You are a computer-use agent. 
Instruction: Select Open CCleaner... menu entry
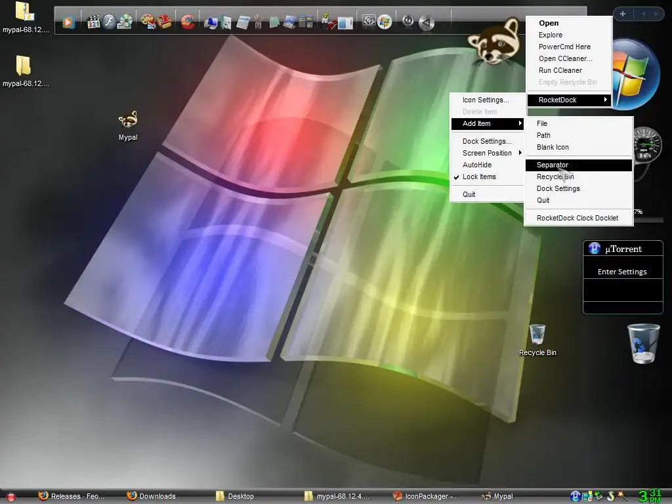click(569, 58)
